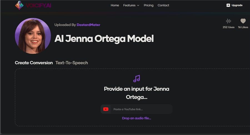This screenshot has width=250, height=135.
Task: Switch to the Text-To-Speech tab
Action: point(72,63)
